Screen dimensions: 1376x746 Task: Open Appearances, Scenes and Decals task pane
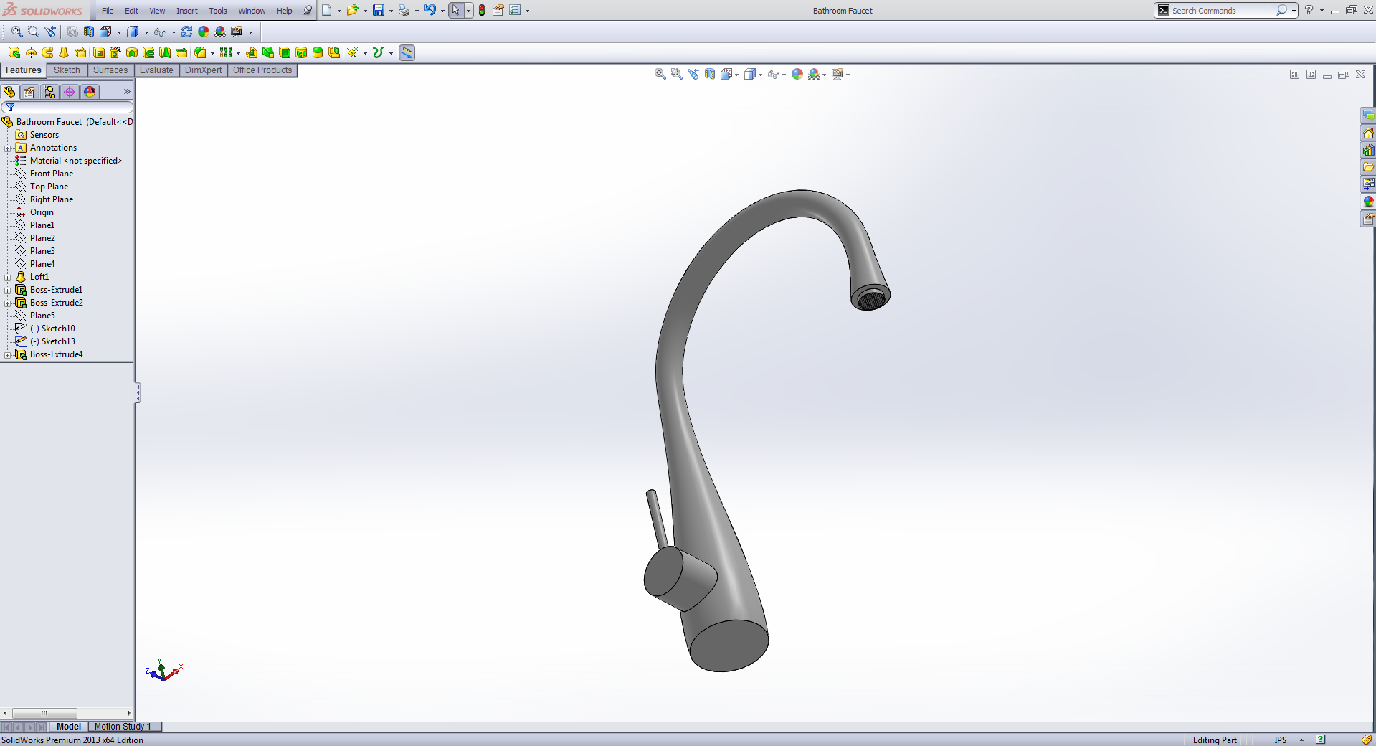coord(1368,202)
